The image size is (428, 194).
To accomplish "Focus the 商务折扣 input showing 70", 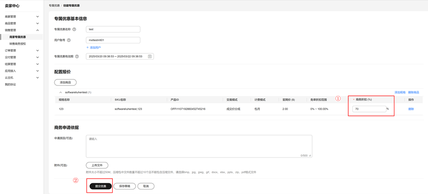I will (369, 109).
